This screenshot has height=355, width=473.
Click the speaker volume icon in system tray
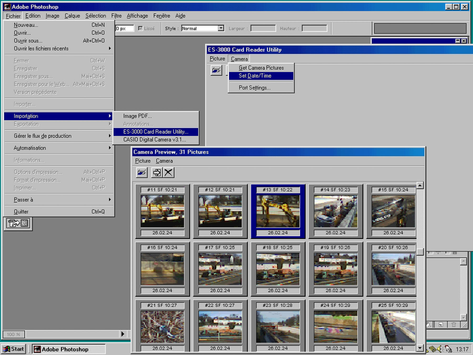click(x=440, y=349)
